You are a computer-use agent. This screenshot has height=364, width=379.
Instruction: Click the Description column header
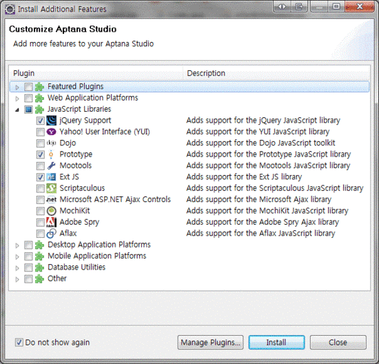pos(276,73)
